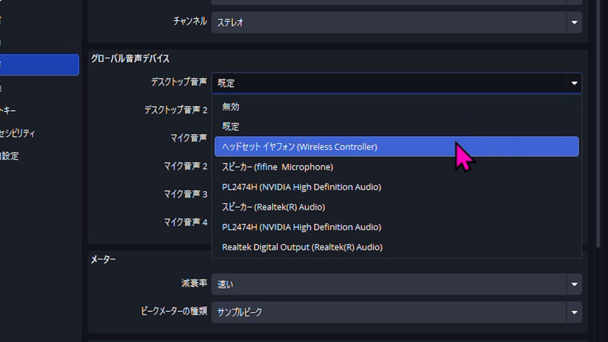Select PL2474H entry directly above Realtek Digital Output

(x=301, y=227)
